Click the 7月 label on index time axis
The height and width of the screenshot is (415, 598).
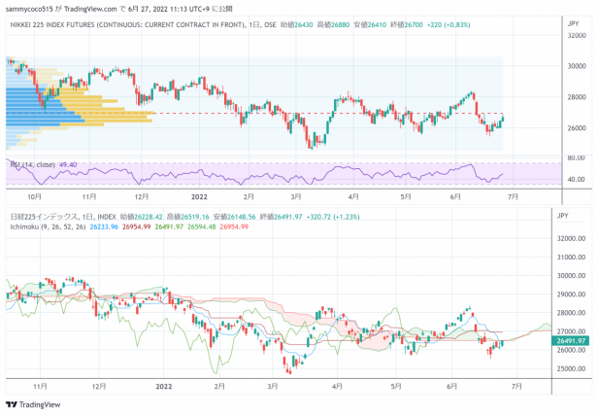(x=516, y=387)
